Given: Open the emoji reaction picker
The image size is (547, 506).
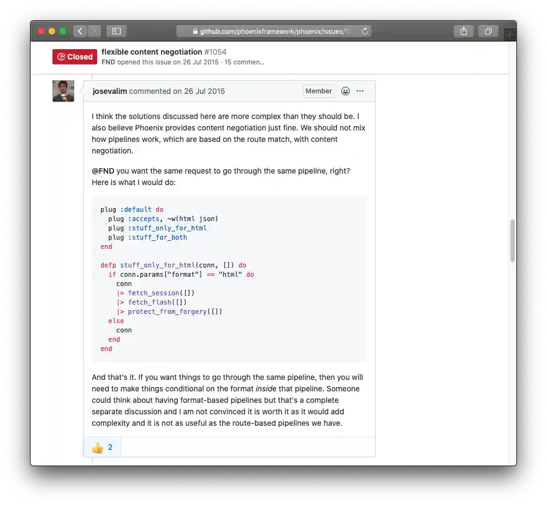Looking at the screenshot, I should (x=346, y=91).
